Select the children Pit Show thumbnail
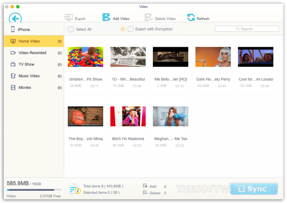Viewport: 287px width, 203px height. click(x=85, y=57)
